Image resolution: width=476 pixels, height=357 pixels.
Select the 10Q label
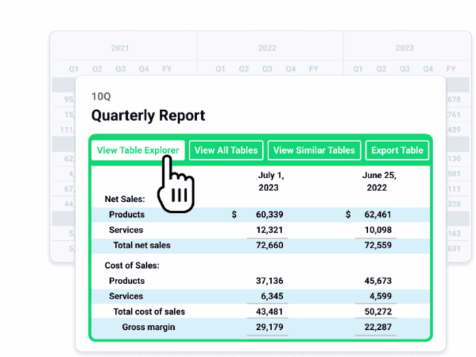click(101, 97)
